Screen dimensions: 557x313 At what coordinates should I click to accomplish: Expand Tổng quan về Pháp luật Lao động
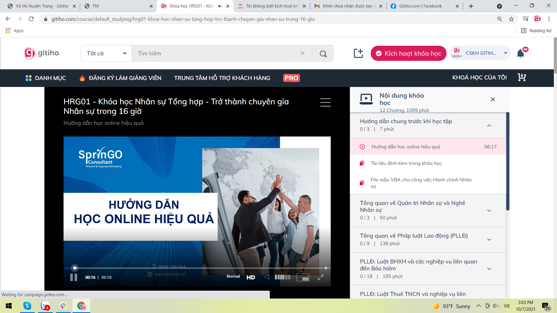428,239
